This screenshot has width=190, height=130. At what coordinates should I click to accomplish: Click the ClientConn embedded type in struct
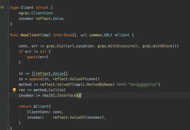pos(42,13)
